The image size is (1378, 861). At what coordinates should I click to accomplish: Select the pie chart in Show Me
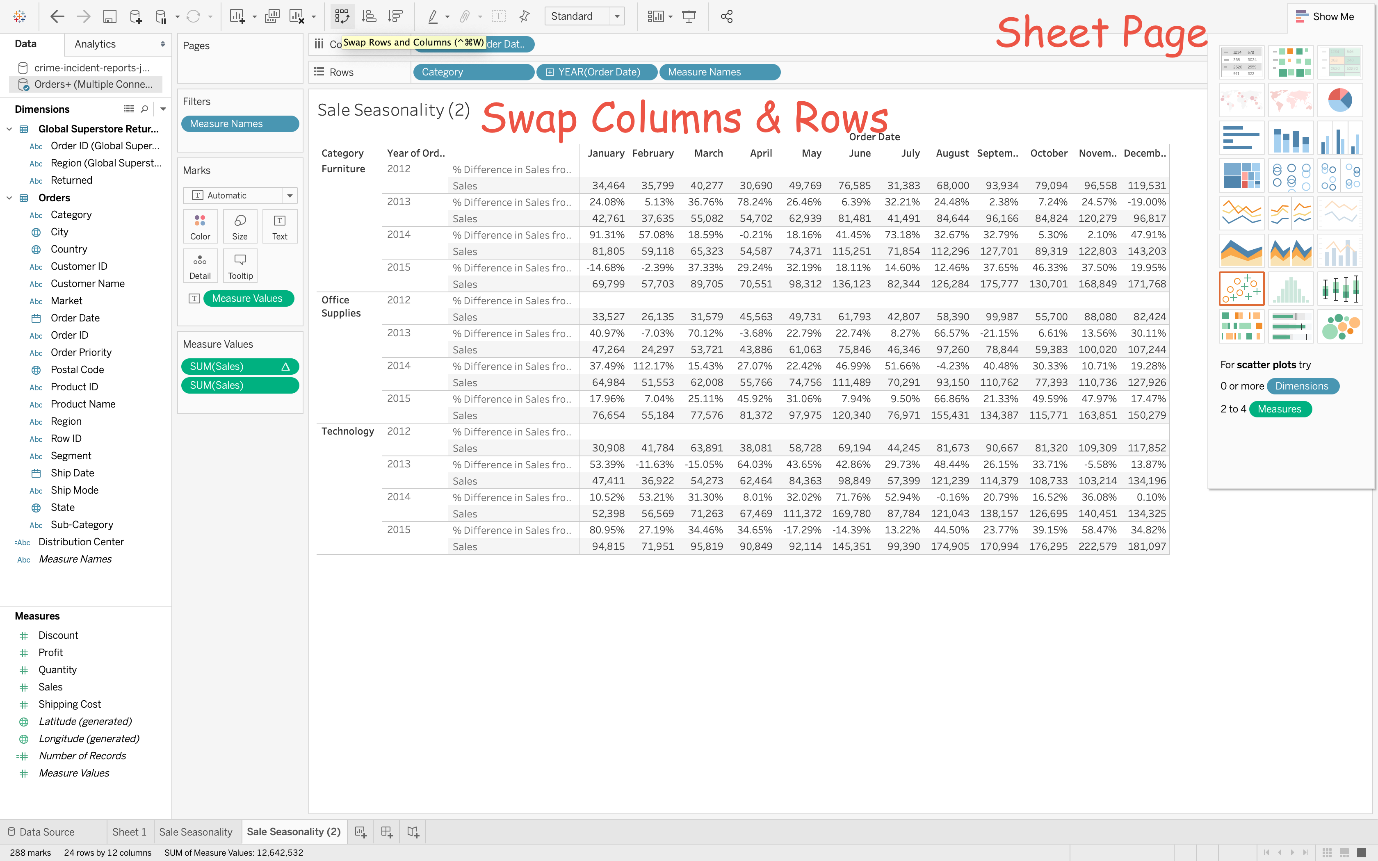tap(1339, 100)
